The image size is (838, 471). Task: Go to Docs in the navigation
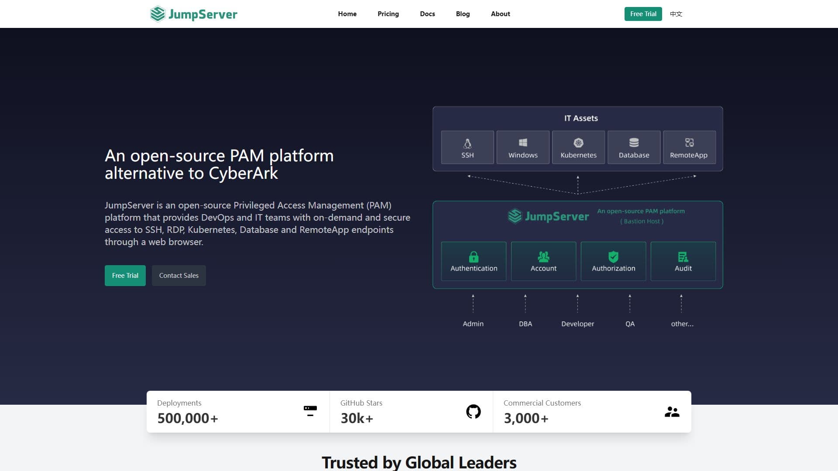coord(427,14)
